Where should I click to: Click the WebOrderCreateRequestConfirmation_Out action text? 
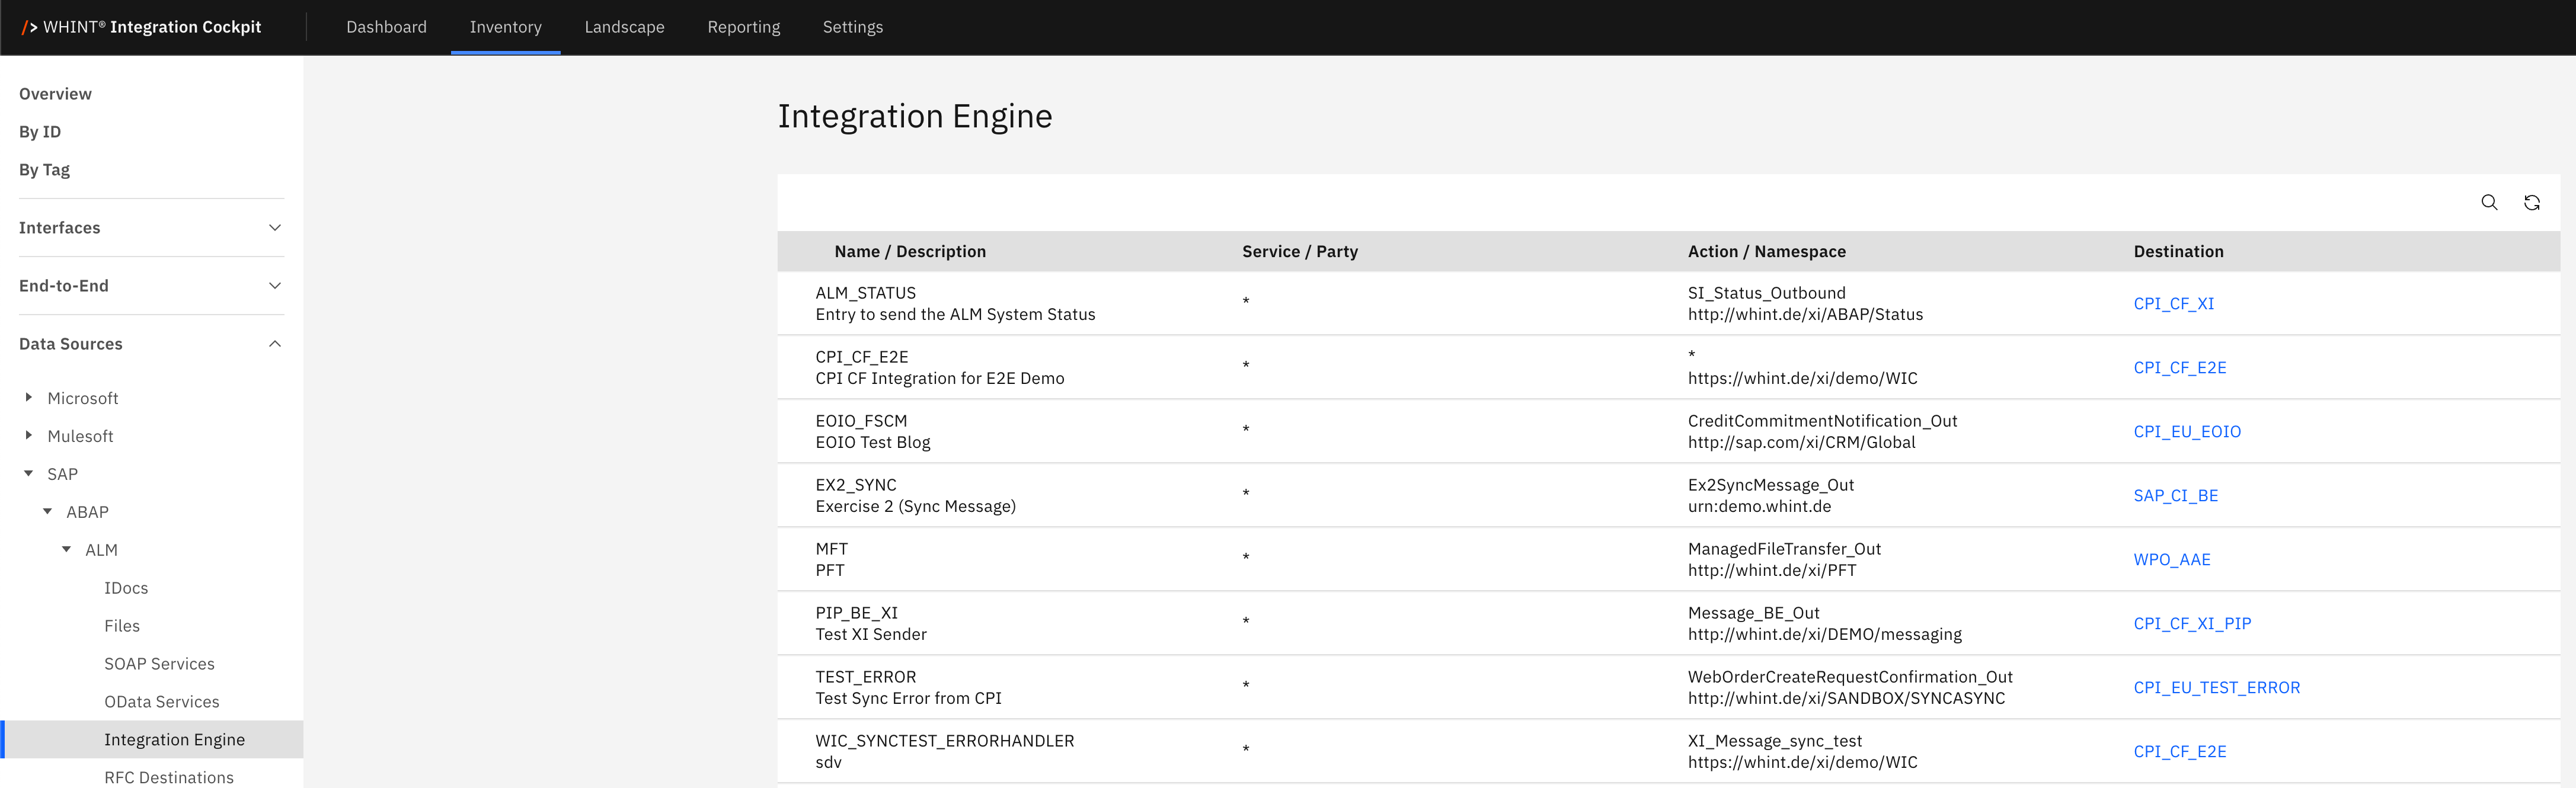[x=1850, y=677]
